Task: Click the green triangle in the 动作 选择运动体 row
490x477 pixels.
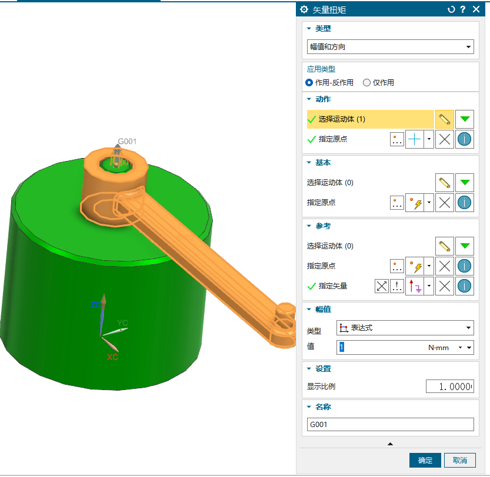Action: [465, 119]
